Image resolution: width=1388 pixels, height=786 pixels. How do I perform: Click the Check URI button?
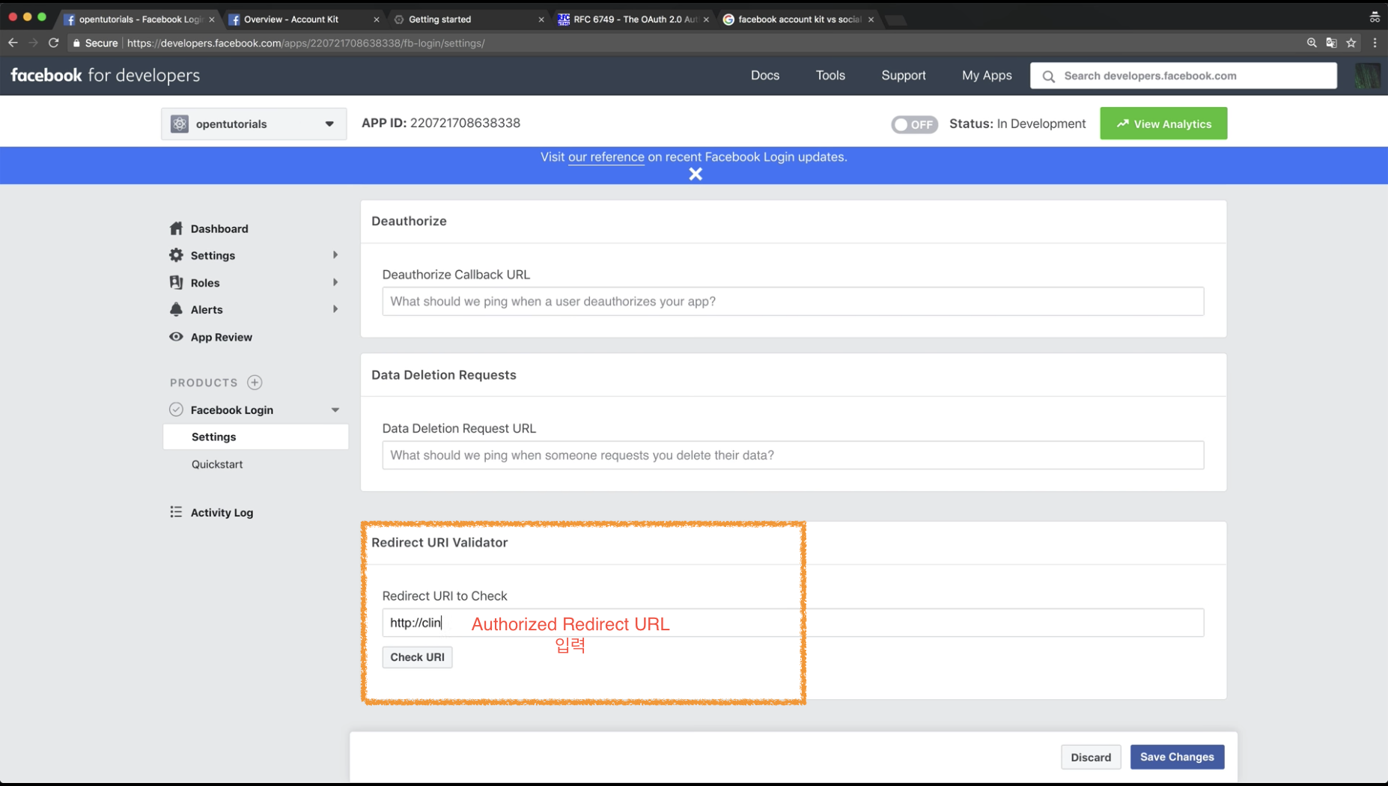tap(417, 657)
